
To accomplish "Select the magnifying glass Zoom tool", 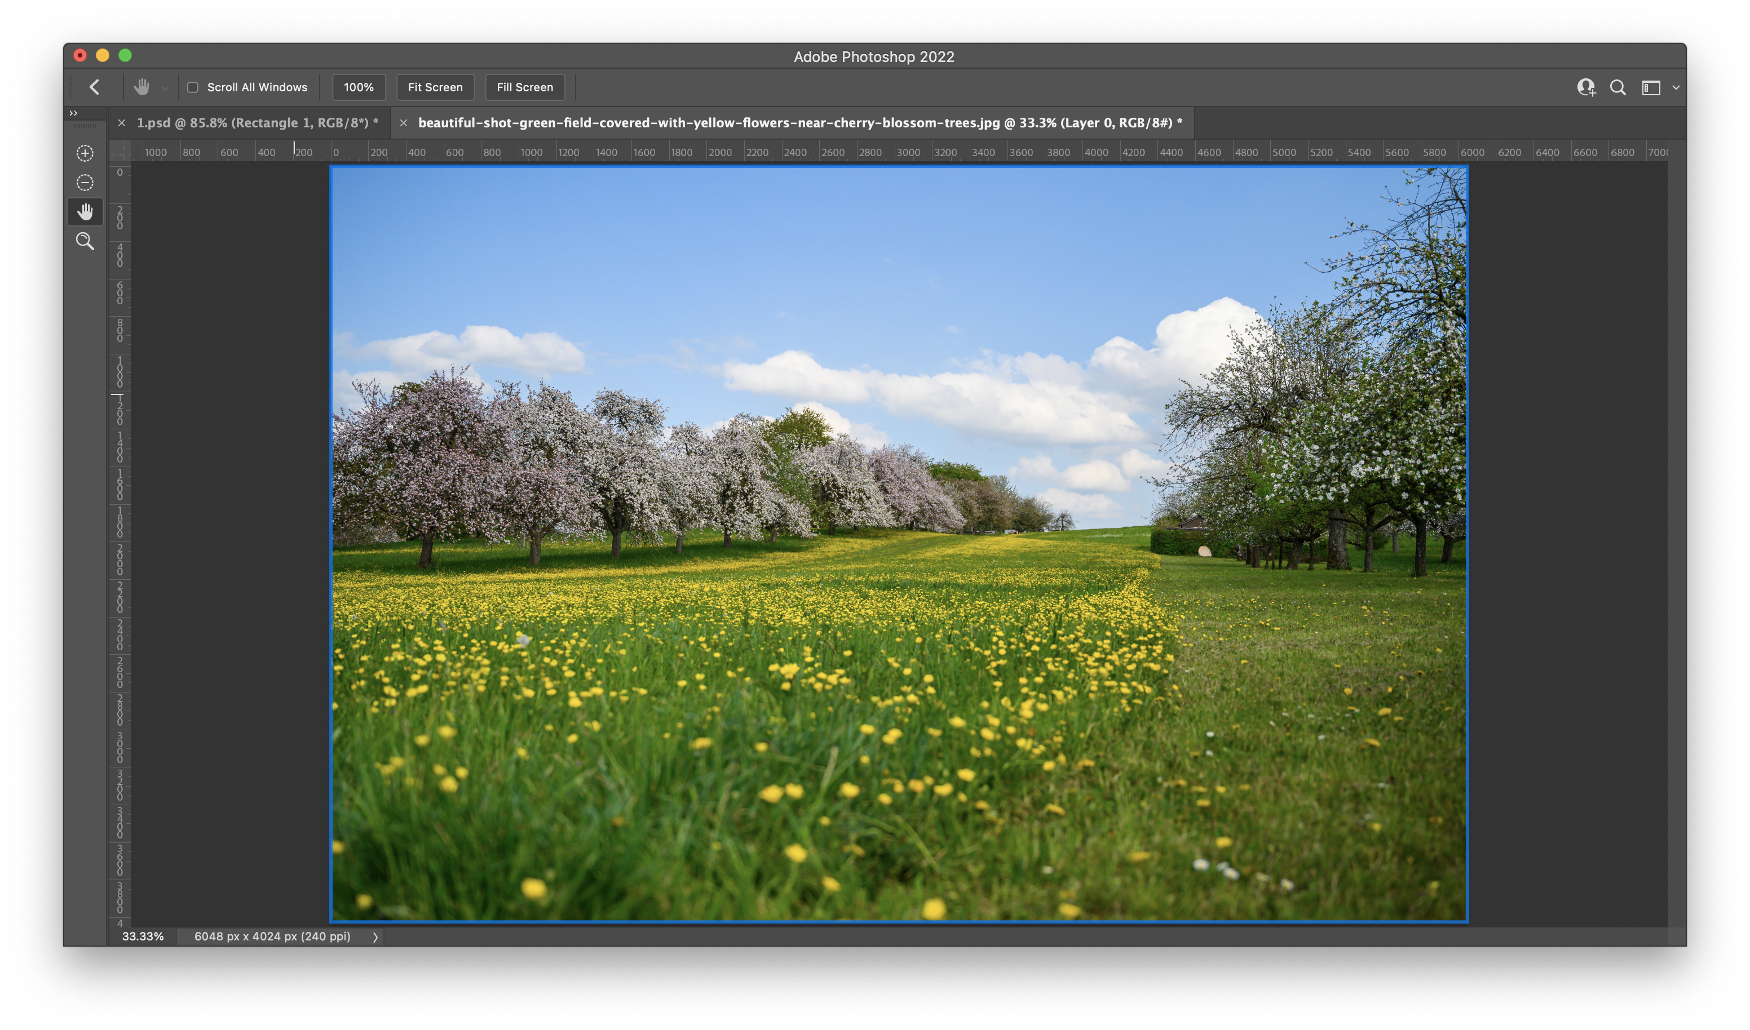I will 85,242.
